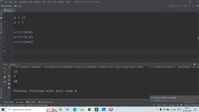199x112 pixels.
Task: Pin the Run tab with pin icon
Action: pos(5,82)
